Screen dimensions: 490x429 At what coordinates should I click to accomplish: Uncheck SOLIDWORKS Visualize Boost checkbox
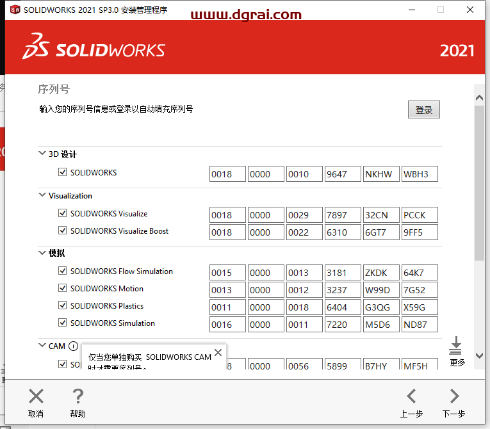tap(63, 231)
